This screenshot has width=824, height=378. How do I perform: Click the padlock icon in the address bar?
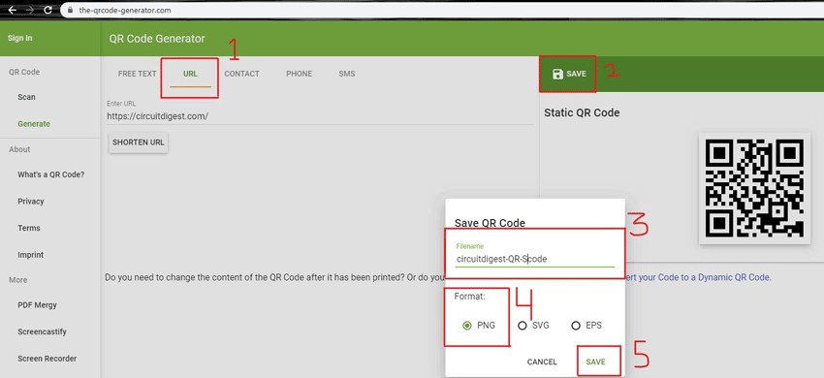71,10
